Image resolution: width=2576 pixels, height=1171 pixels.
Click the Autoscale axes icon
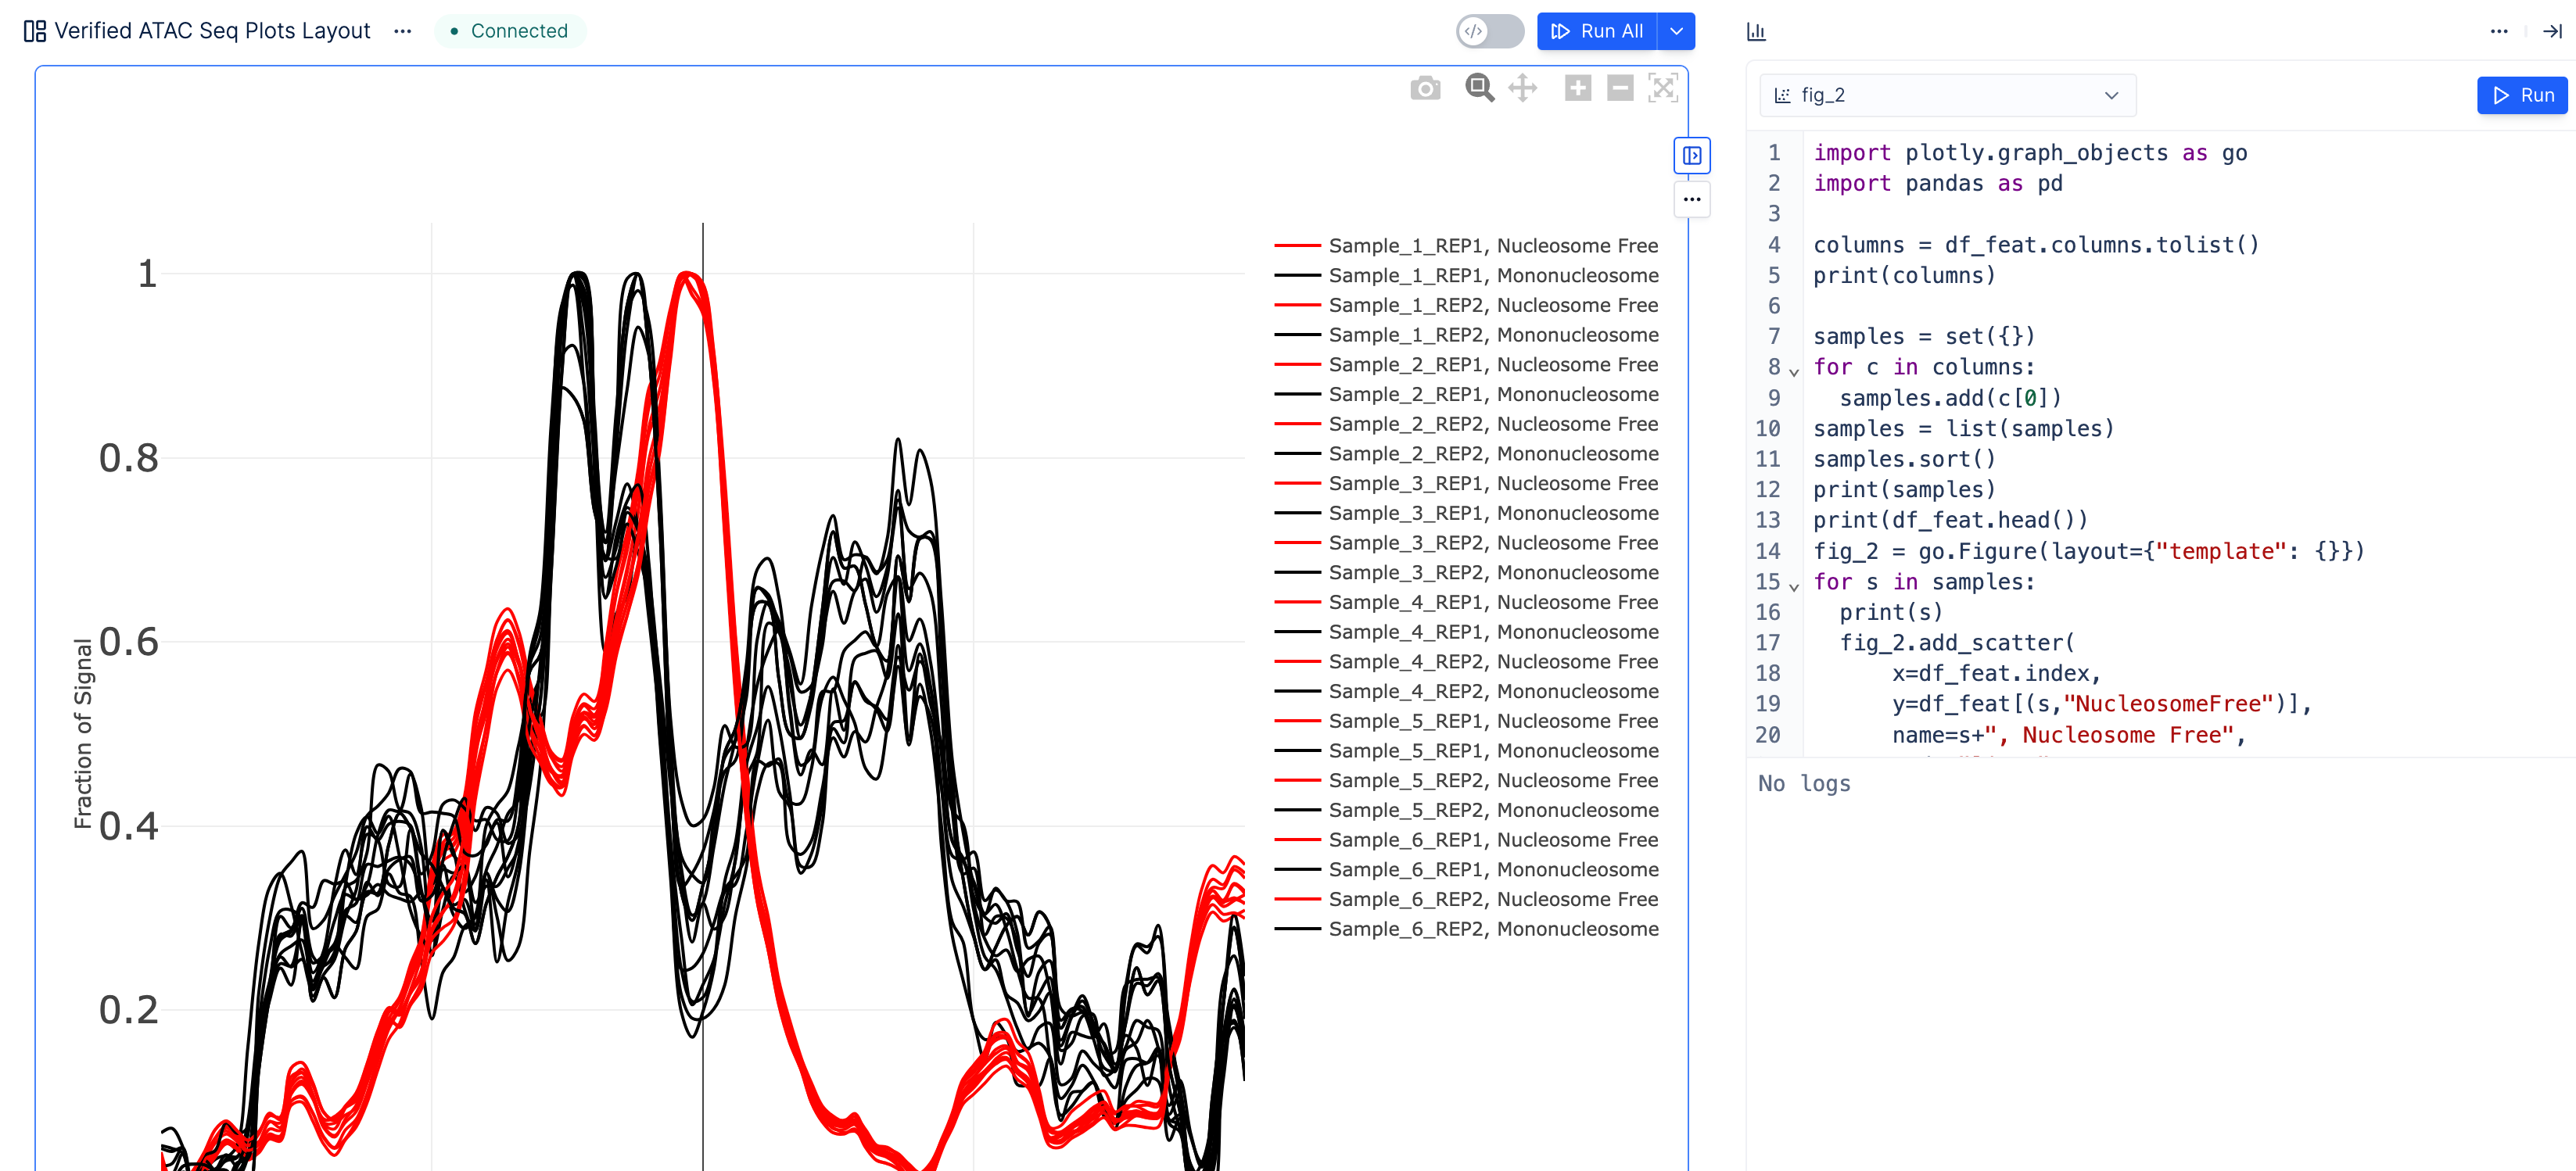click(1663, 88)
